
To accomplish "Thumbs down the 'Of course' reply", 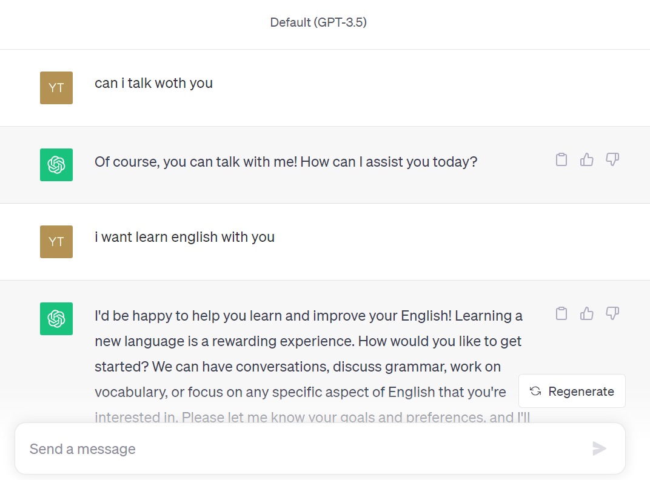I will [x=612, y=160].
